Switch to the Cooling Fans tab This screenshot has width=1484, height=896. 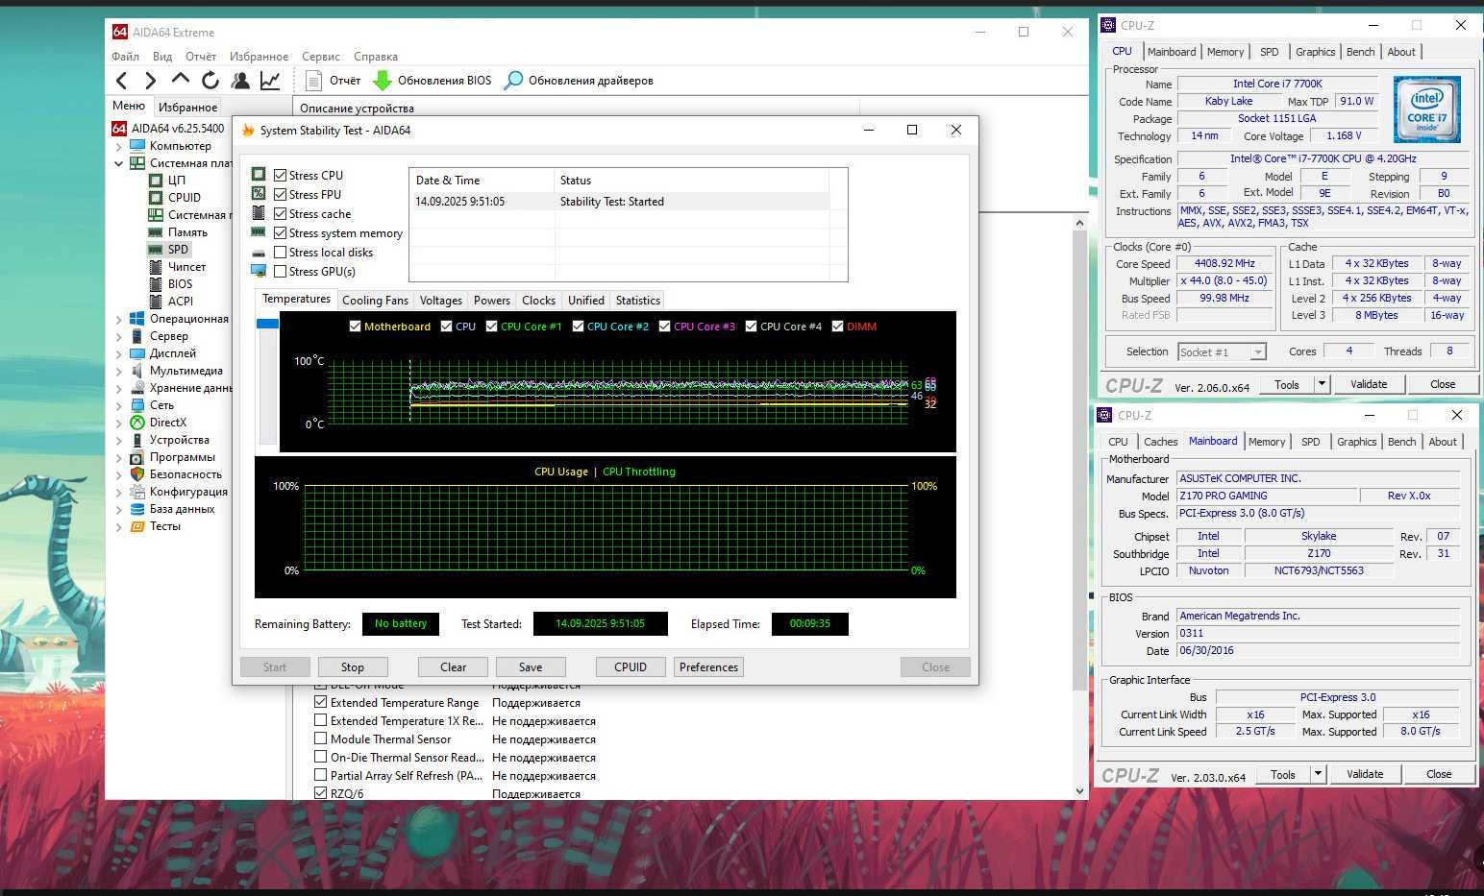click(x=375, y=301)
